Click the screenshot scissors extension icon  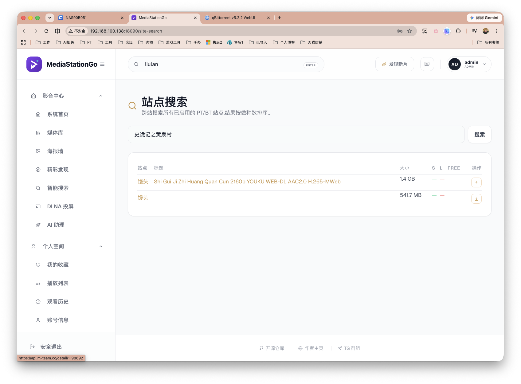[x=425, y=31]
